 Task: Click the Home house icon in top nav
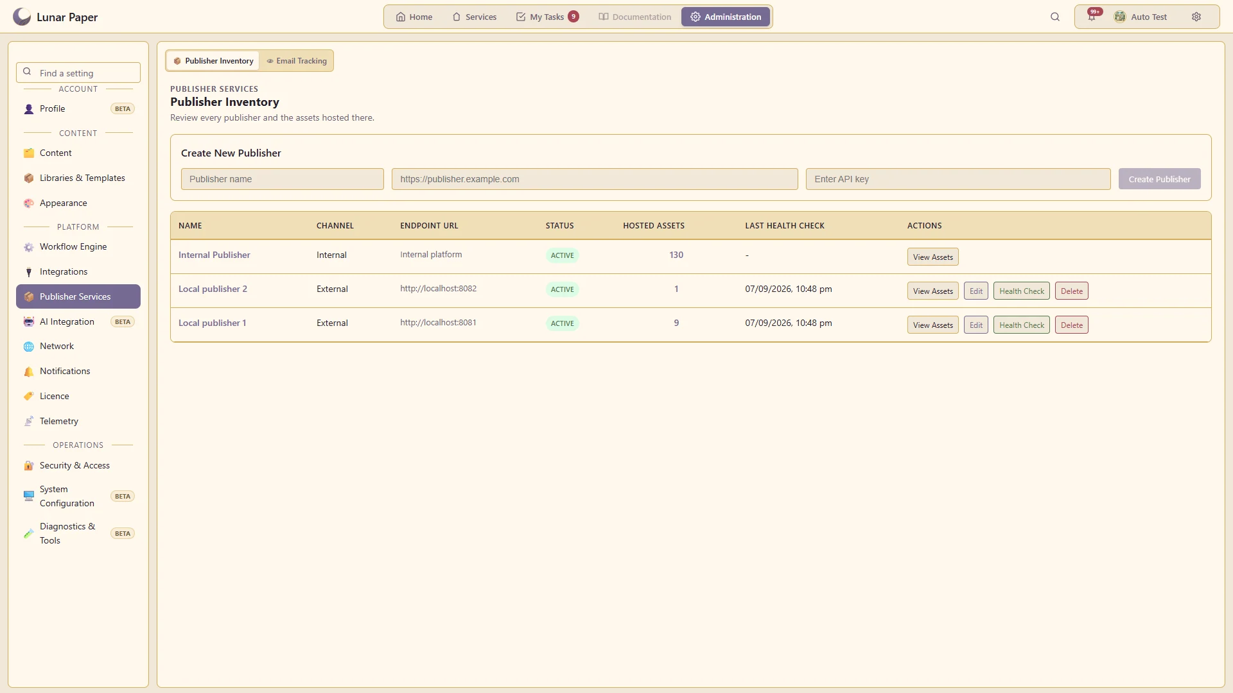tap(401, 17)
